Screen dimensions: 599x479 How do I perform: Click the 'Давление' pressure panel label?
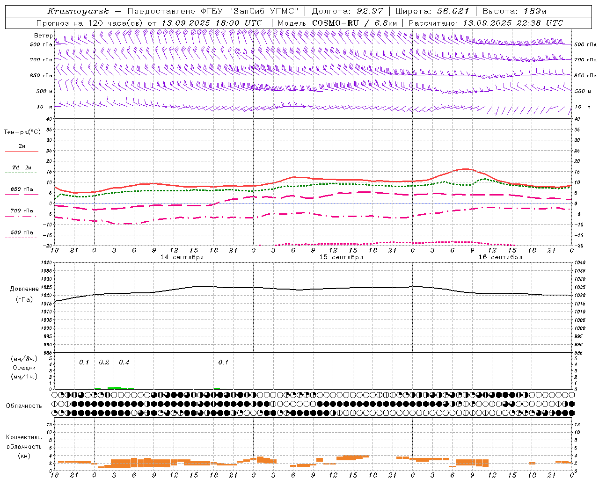pyautogui.click(x=24, y=289)
